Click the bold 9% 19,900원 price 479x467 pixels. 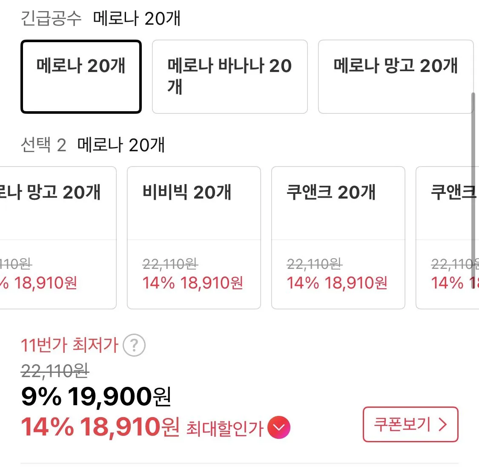click(96, 397)
